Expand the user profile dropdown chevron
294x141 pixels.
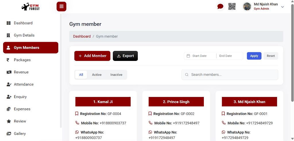point(283,7)
